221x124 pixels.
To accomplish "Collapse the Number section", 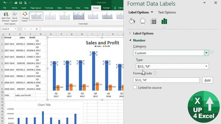I will pyautogui.click(x=130, y=40).
